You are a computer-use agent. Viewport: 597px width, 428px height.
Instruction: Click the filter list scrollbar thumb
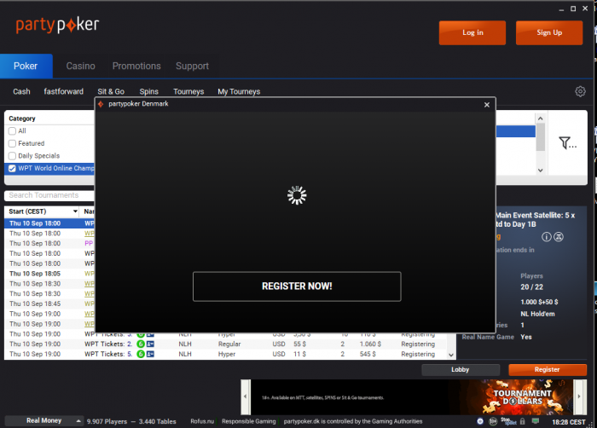[x=540, y=137]
